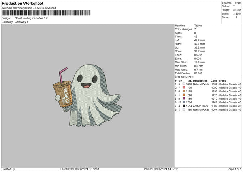Click the max jump value '6.7 mm'
The height and width of the screenshot is (172, 243).
199,69
